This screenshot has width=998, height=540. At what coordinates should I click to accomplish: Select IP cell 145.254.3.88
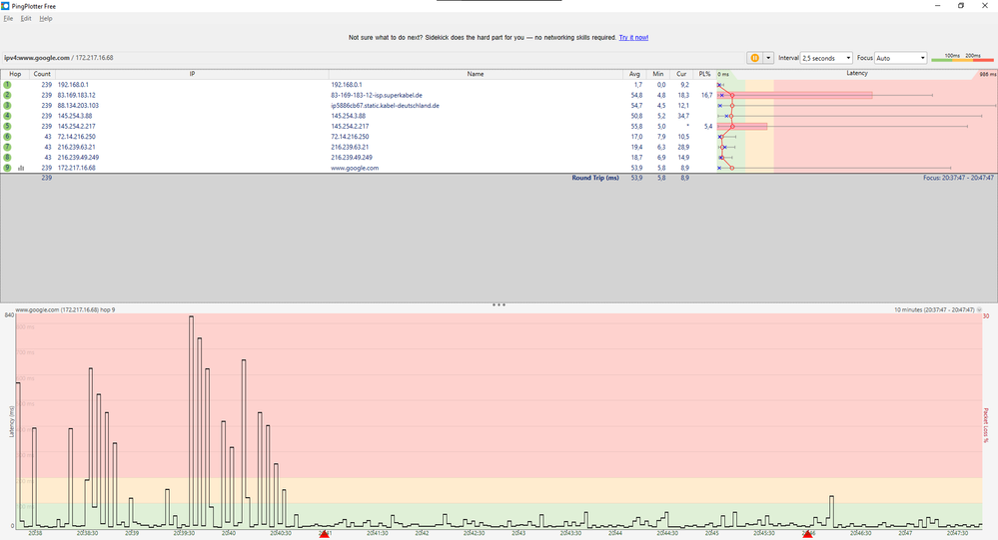[75, 116]
